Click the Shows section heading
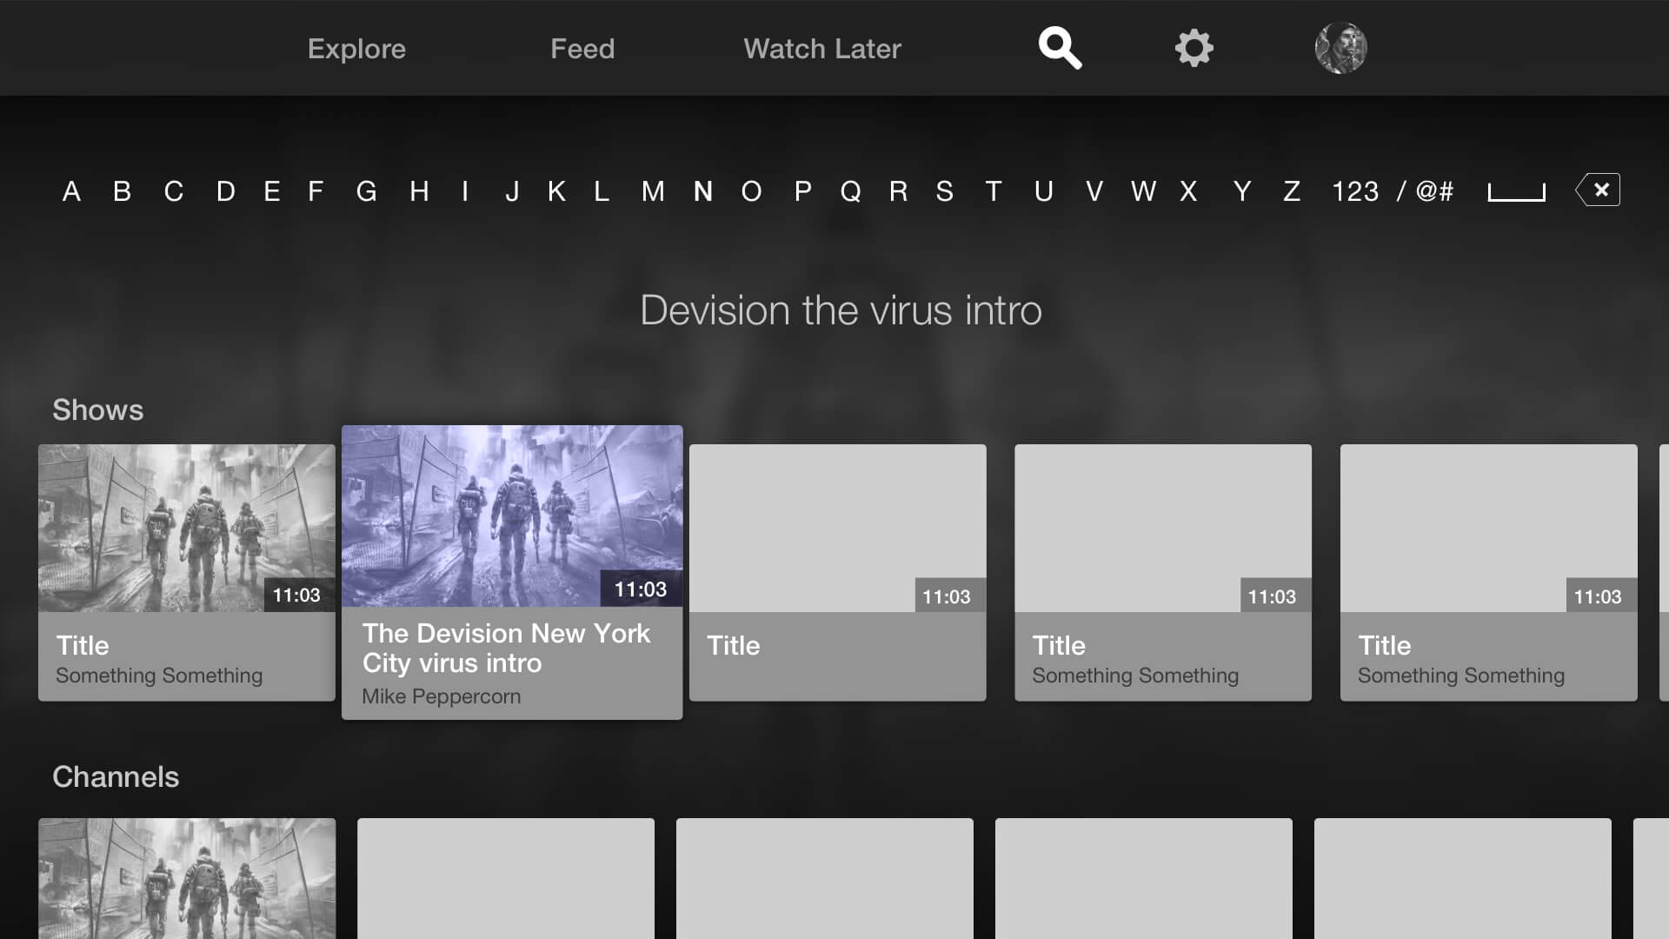The image size is (1669, 939). click(97, 410)
